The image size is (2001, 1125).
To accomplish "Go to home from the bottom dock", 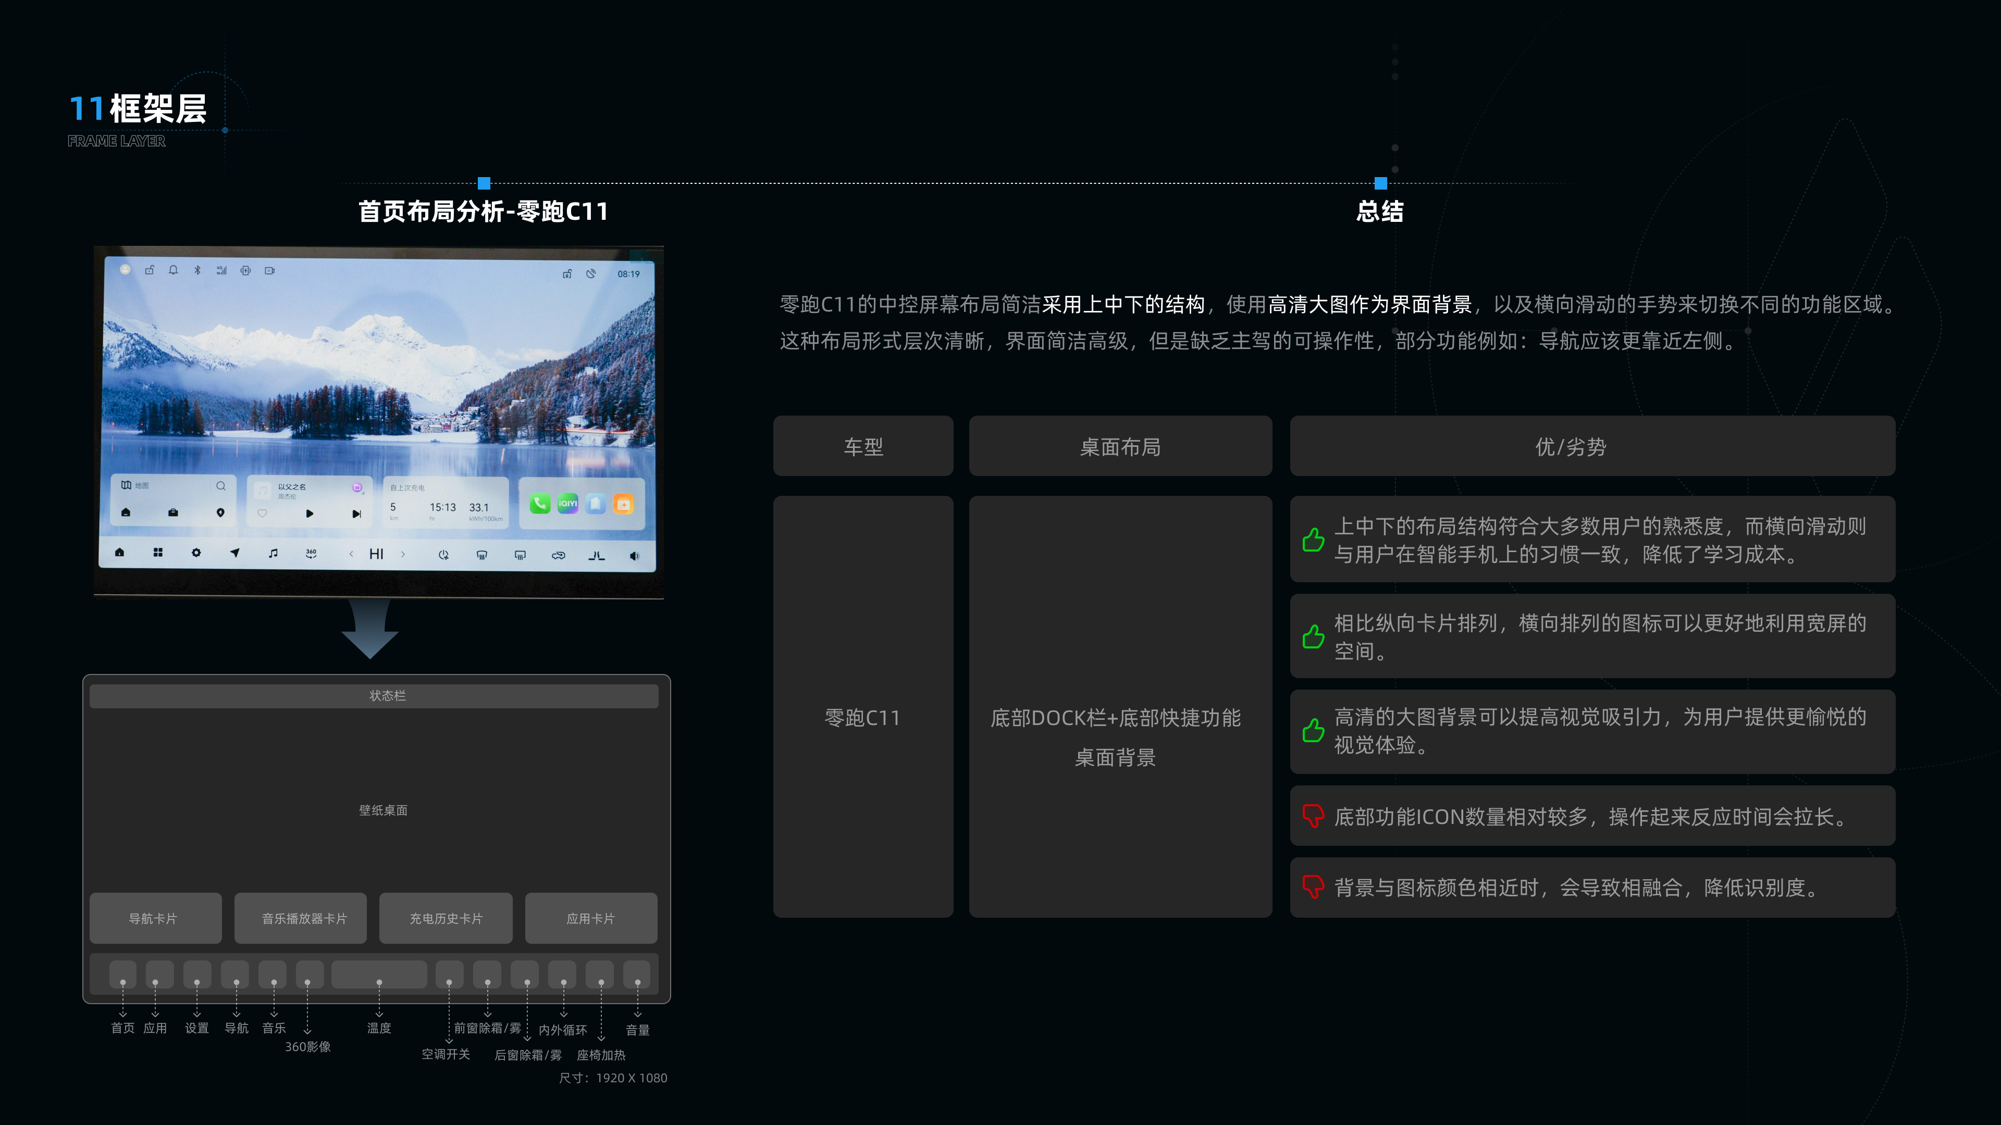I will pos(120,552).
